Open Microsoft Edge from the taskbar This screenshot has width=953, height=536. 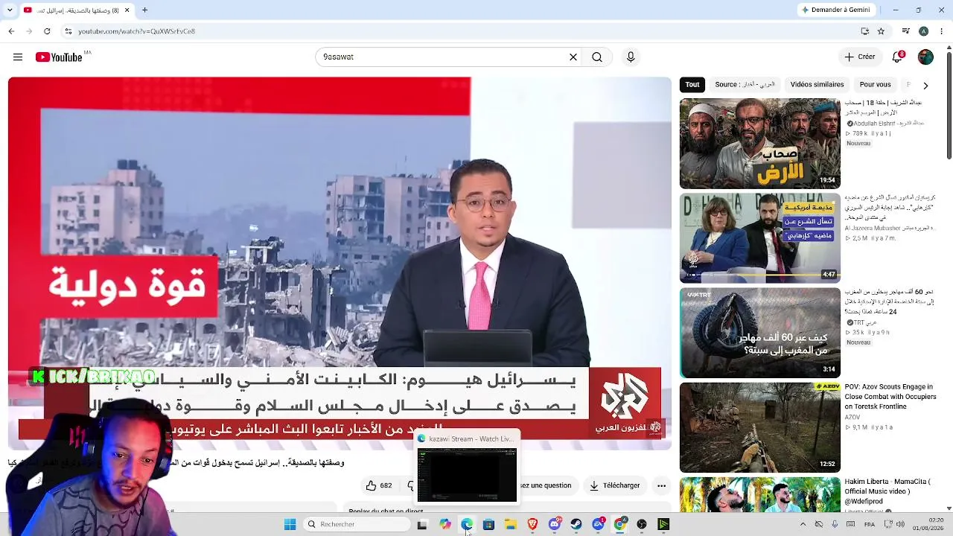coord(467,524)
